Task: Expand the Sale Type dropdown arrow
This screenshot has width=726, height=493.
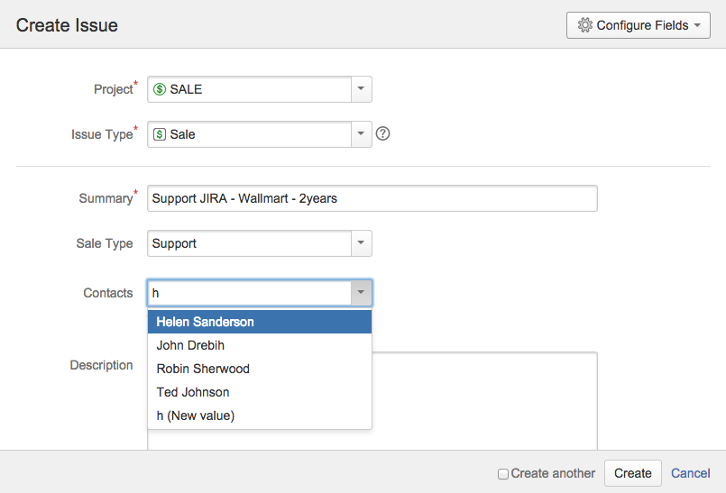Action: pos(361,243)
